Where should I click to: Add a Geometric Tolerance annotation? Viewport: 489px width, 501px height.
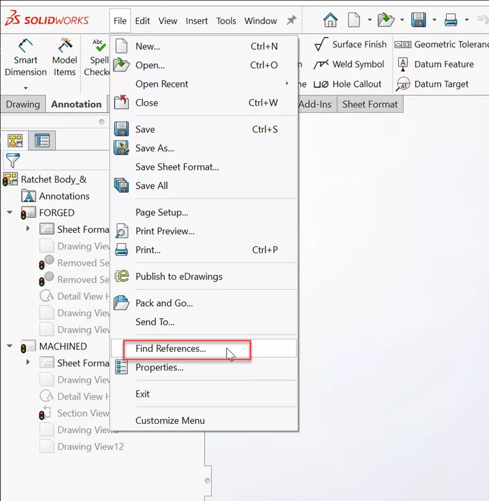442,45
